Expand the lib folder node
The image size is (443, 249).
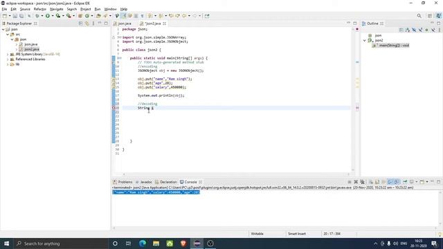(x=8, y=64)
